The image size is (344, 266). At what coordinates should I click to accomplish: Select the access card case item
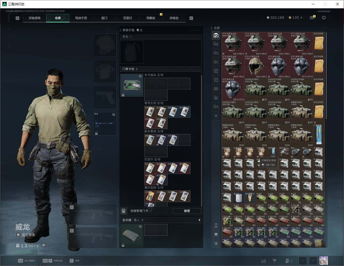coord(132,85)
